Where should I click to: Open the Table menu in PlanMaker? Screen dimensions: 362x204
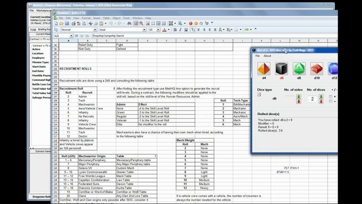click(x=106, y=18)
